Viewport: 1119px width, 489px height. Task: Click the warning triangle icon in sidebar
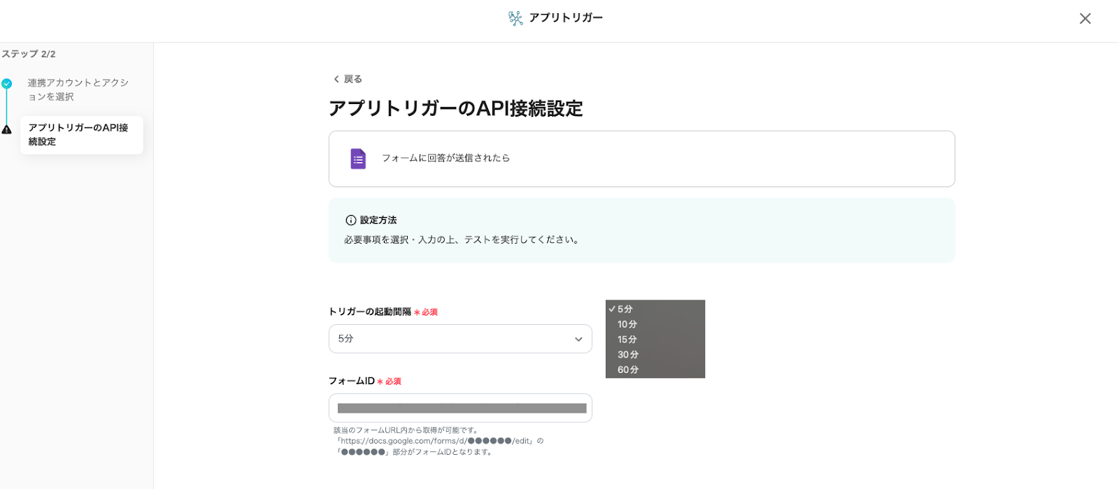click(6, 129)
